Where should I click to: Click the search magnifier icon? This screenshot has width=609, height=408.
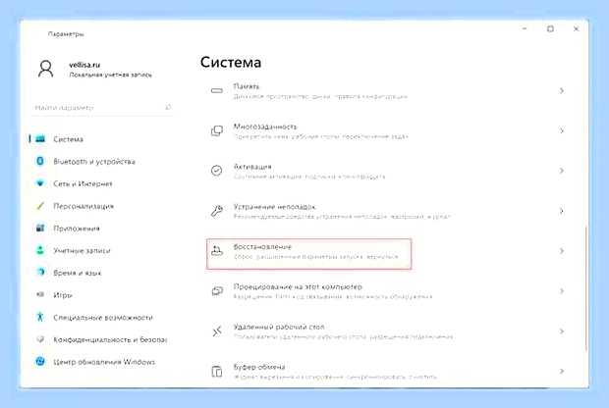(168, 107)
